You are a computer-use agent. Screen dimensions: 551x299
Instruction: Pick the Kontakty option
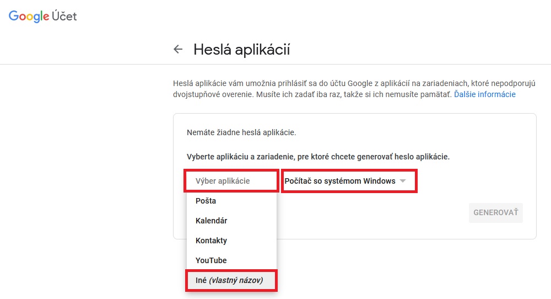click(211, 241)
